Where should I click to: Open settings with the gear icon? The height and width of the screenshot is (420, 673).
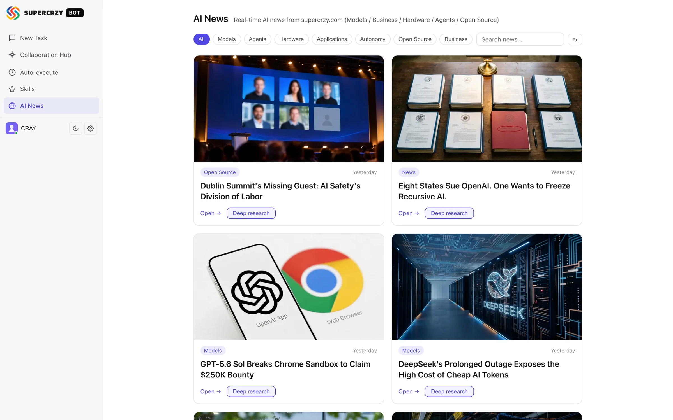click(91, 128)
